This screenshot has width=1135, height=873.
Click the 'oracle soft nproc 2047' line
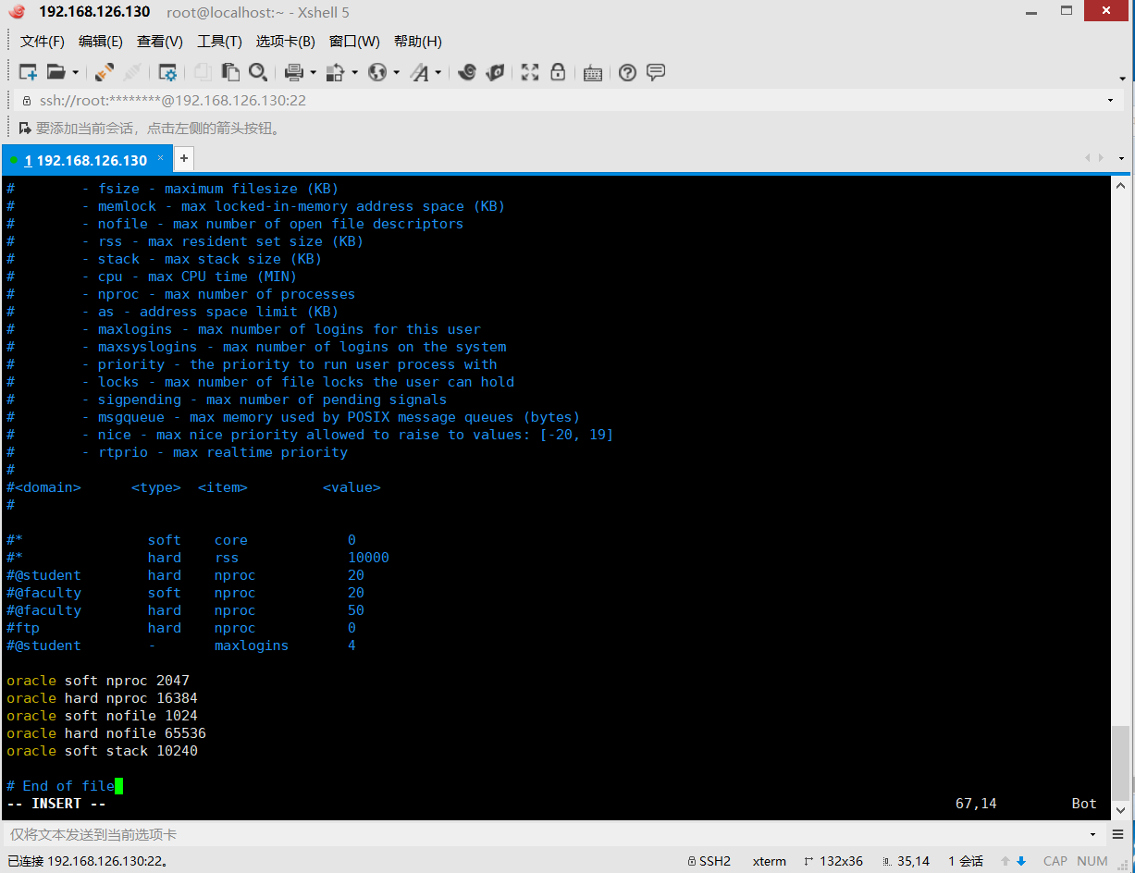(x=98, y=681)
